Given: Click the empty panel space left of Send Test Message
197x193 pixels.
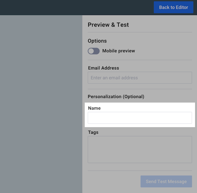Looking at the screenshot, I should [x=112, y=182].
